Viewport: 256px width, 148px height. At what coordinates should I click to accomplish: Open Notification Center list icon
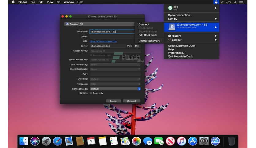241,2
